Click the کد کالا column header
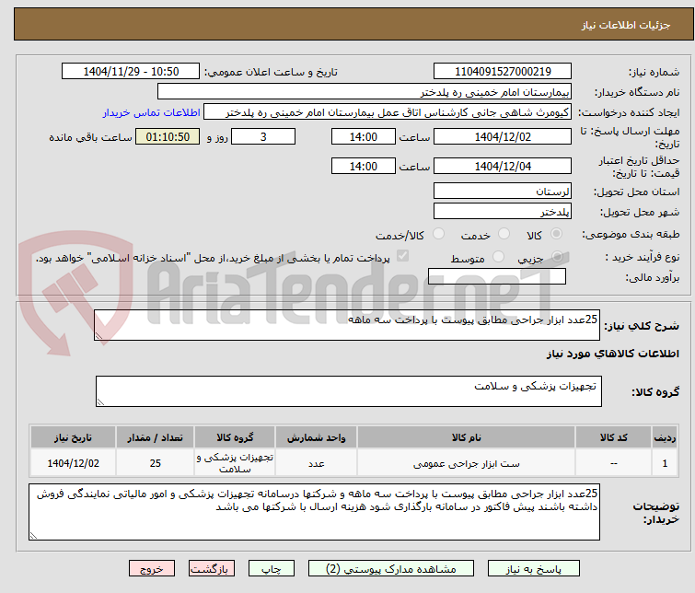Screen dimensions: 695x593 [x=613, y=437]
